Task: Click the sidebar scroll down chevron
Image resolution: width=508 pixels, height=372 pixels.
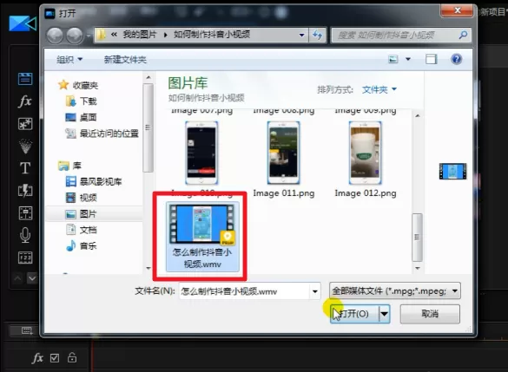Action: point(32,277)
